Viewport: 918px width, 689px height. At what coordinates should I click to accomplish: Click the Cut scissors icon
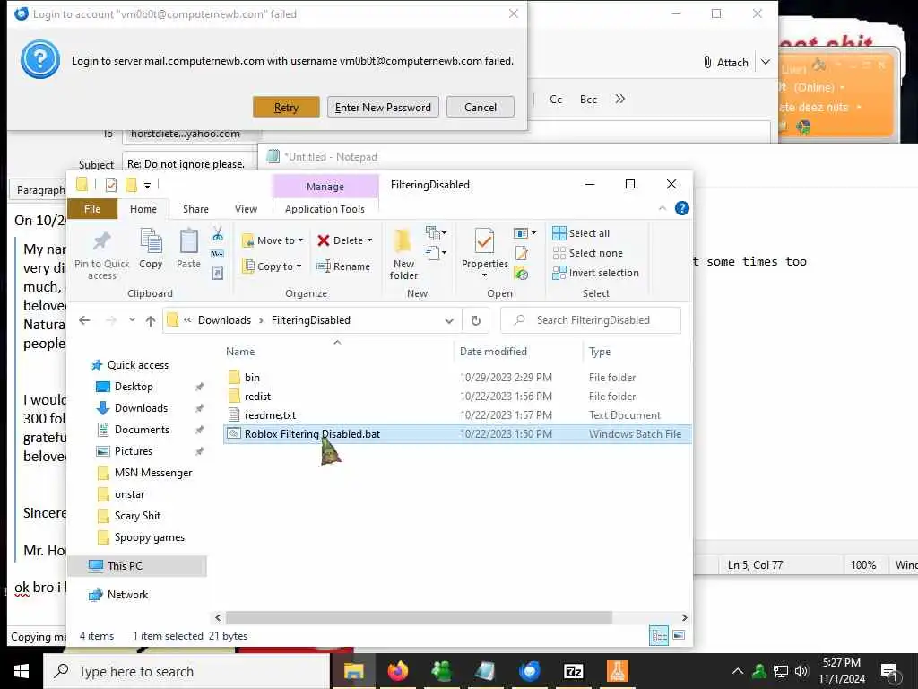(218, 234)
